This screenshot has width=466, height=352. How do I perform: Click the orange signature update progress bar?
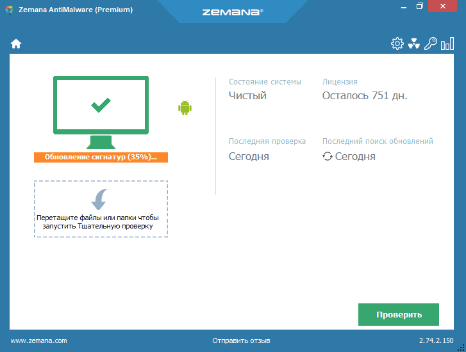pos(101,157)
